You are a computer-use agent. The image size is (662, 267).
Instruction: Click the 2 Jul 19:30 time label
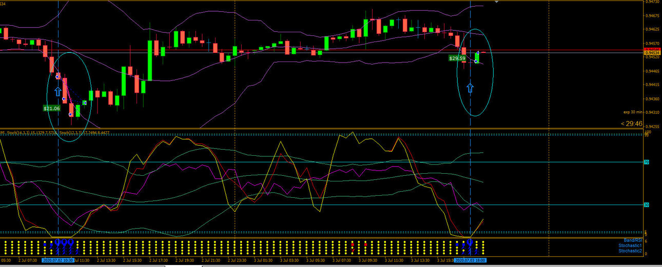(x=185, y=260)
